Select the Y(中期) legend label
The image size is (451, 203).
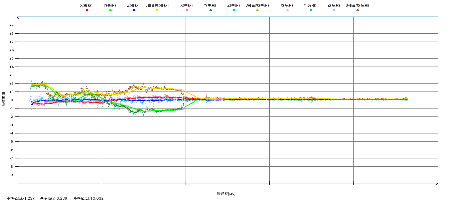(x=210, y=6)
